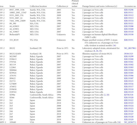This screenshot has width=137, height=125.
Task: Open accession link KR135298
Action: (x=129, y=10)
